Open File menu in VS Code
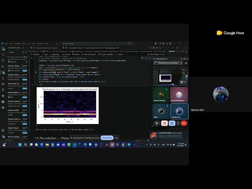This screenshot has width=252, height=189. coord(6,44)
